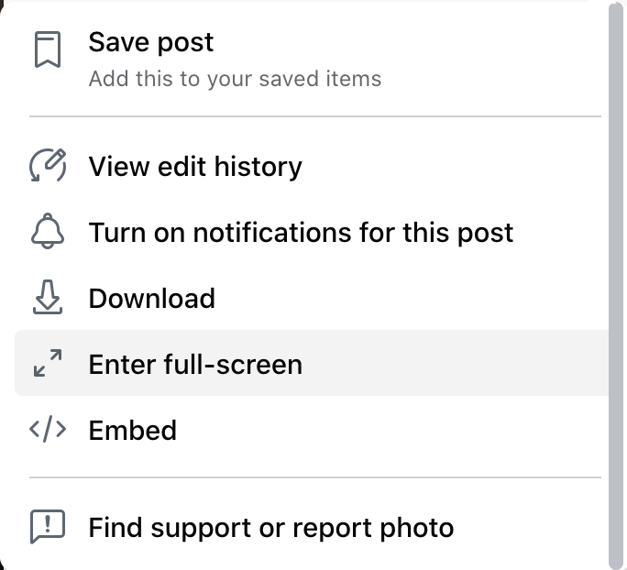The height and width of the screenshot is (570, 627).
Task: Click the full-screen expand arrows icon
Action: tap(48, 363)
